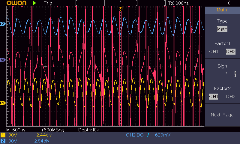Viewport: 240px width, 144px height.
Task: Click the Depth:10k memory depth readout
Action: (x=88, y=130)
